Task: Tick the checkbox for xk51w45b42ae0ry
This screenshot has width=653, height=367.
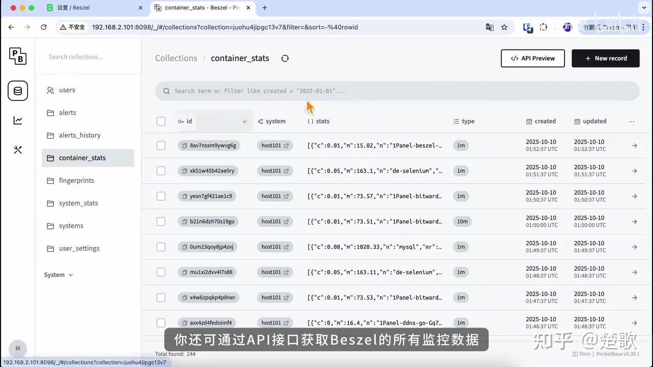Action: [x=161, y=171]
